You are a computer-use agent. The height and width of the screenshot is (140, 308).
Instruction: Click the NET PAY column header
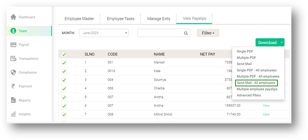coord(207,54)
